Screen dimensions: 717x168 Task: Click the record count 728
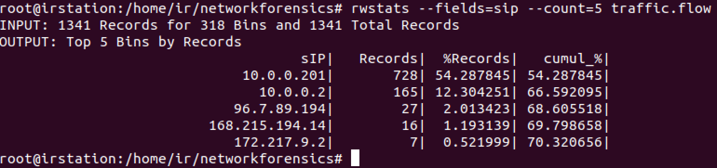[405, 76]
